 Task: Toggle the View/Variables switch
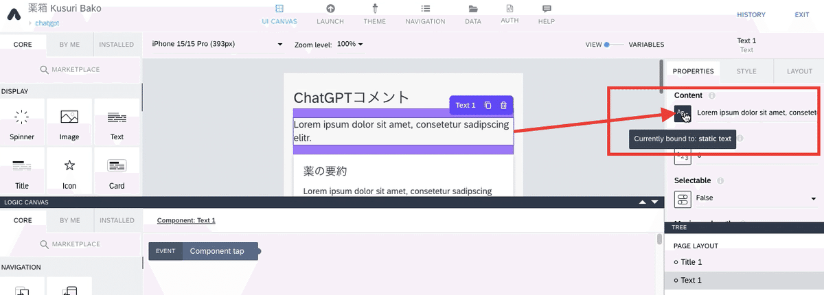613,45
